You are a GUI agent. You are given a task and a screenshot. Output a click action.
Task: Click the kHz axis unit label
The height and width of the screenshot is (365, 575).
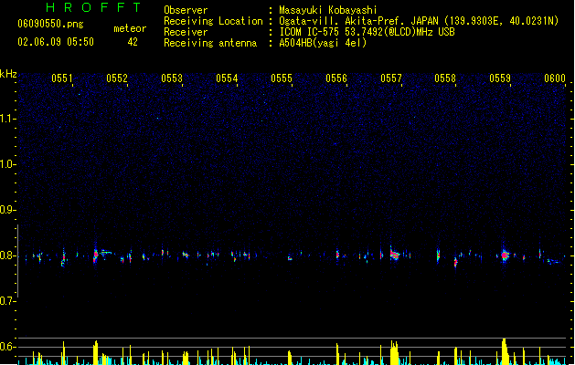8,74
